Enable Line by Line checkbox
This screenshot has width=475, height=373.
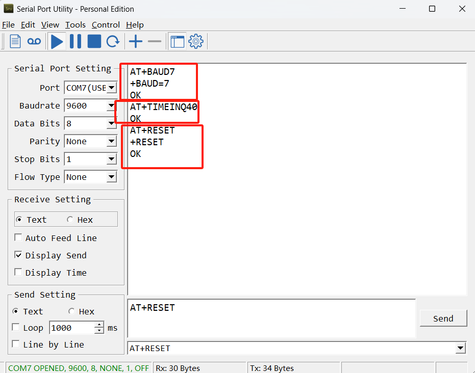point(16,344)
